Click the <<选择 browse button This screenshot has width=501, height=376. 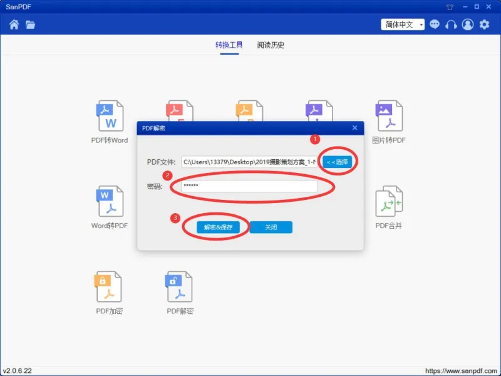point(337,162)
